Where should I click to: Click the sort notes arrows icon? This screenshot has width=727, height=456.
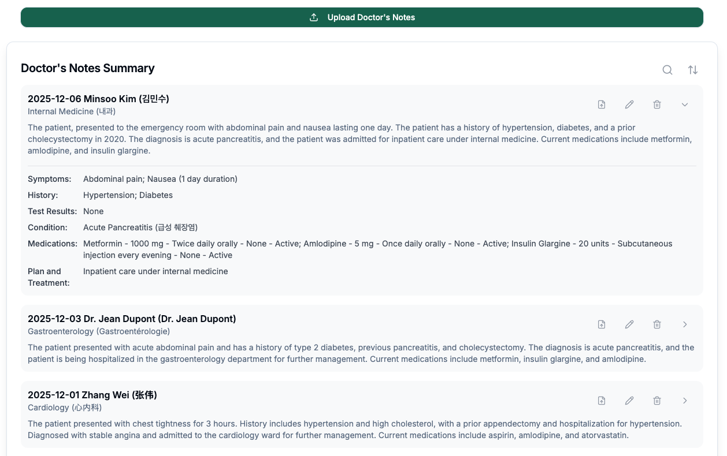(692, 70)
